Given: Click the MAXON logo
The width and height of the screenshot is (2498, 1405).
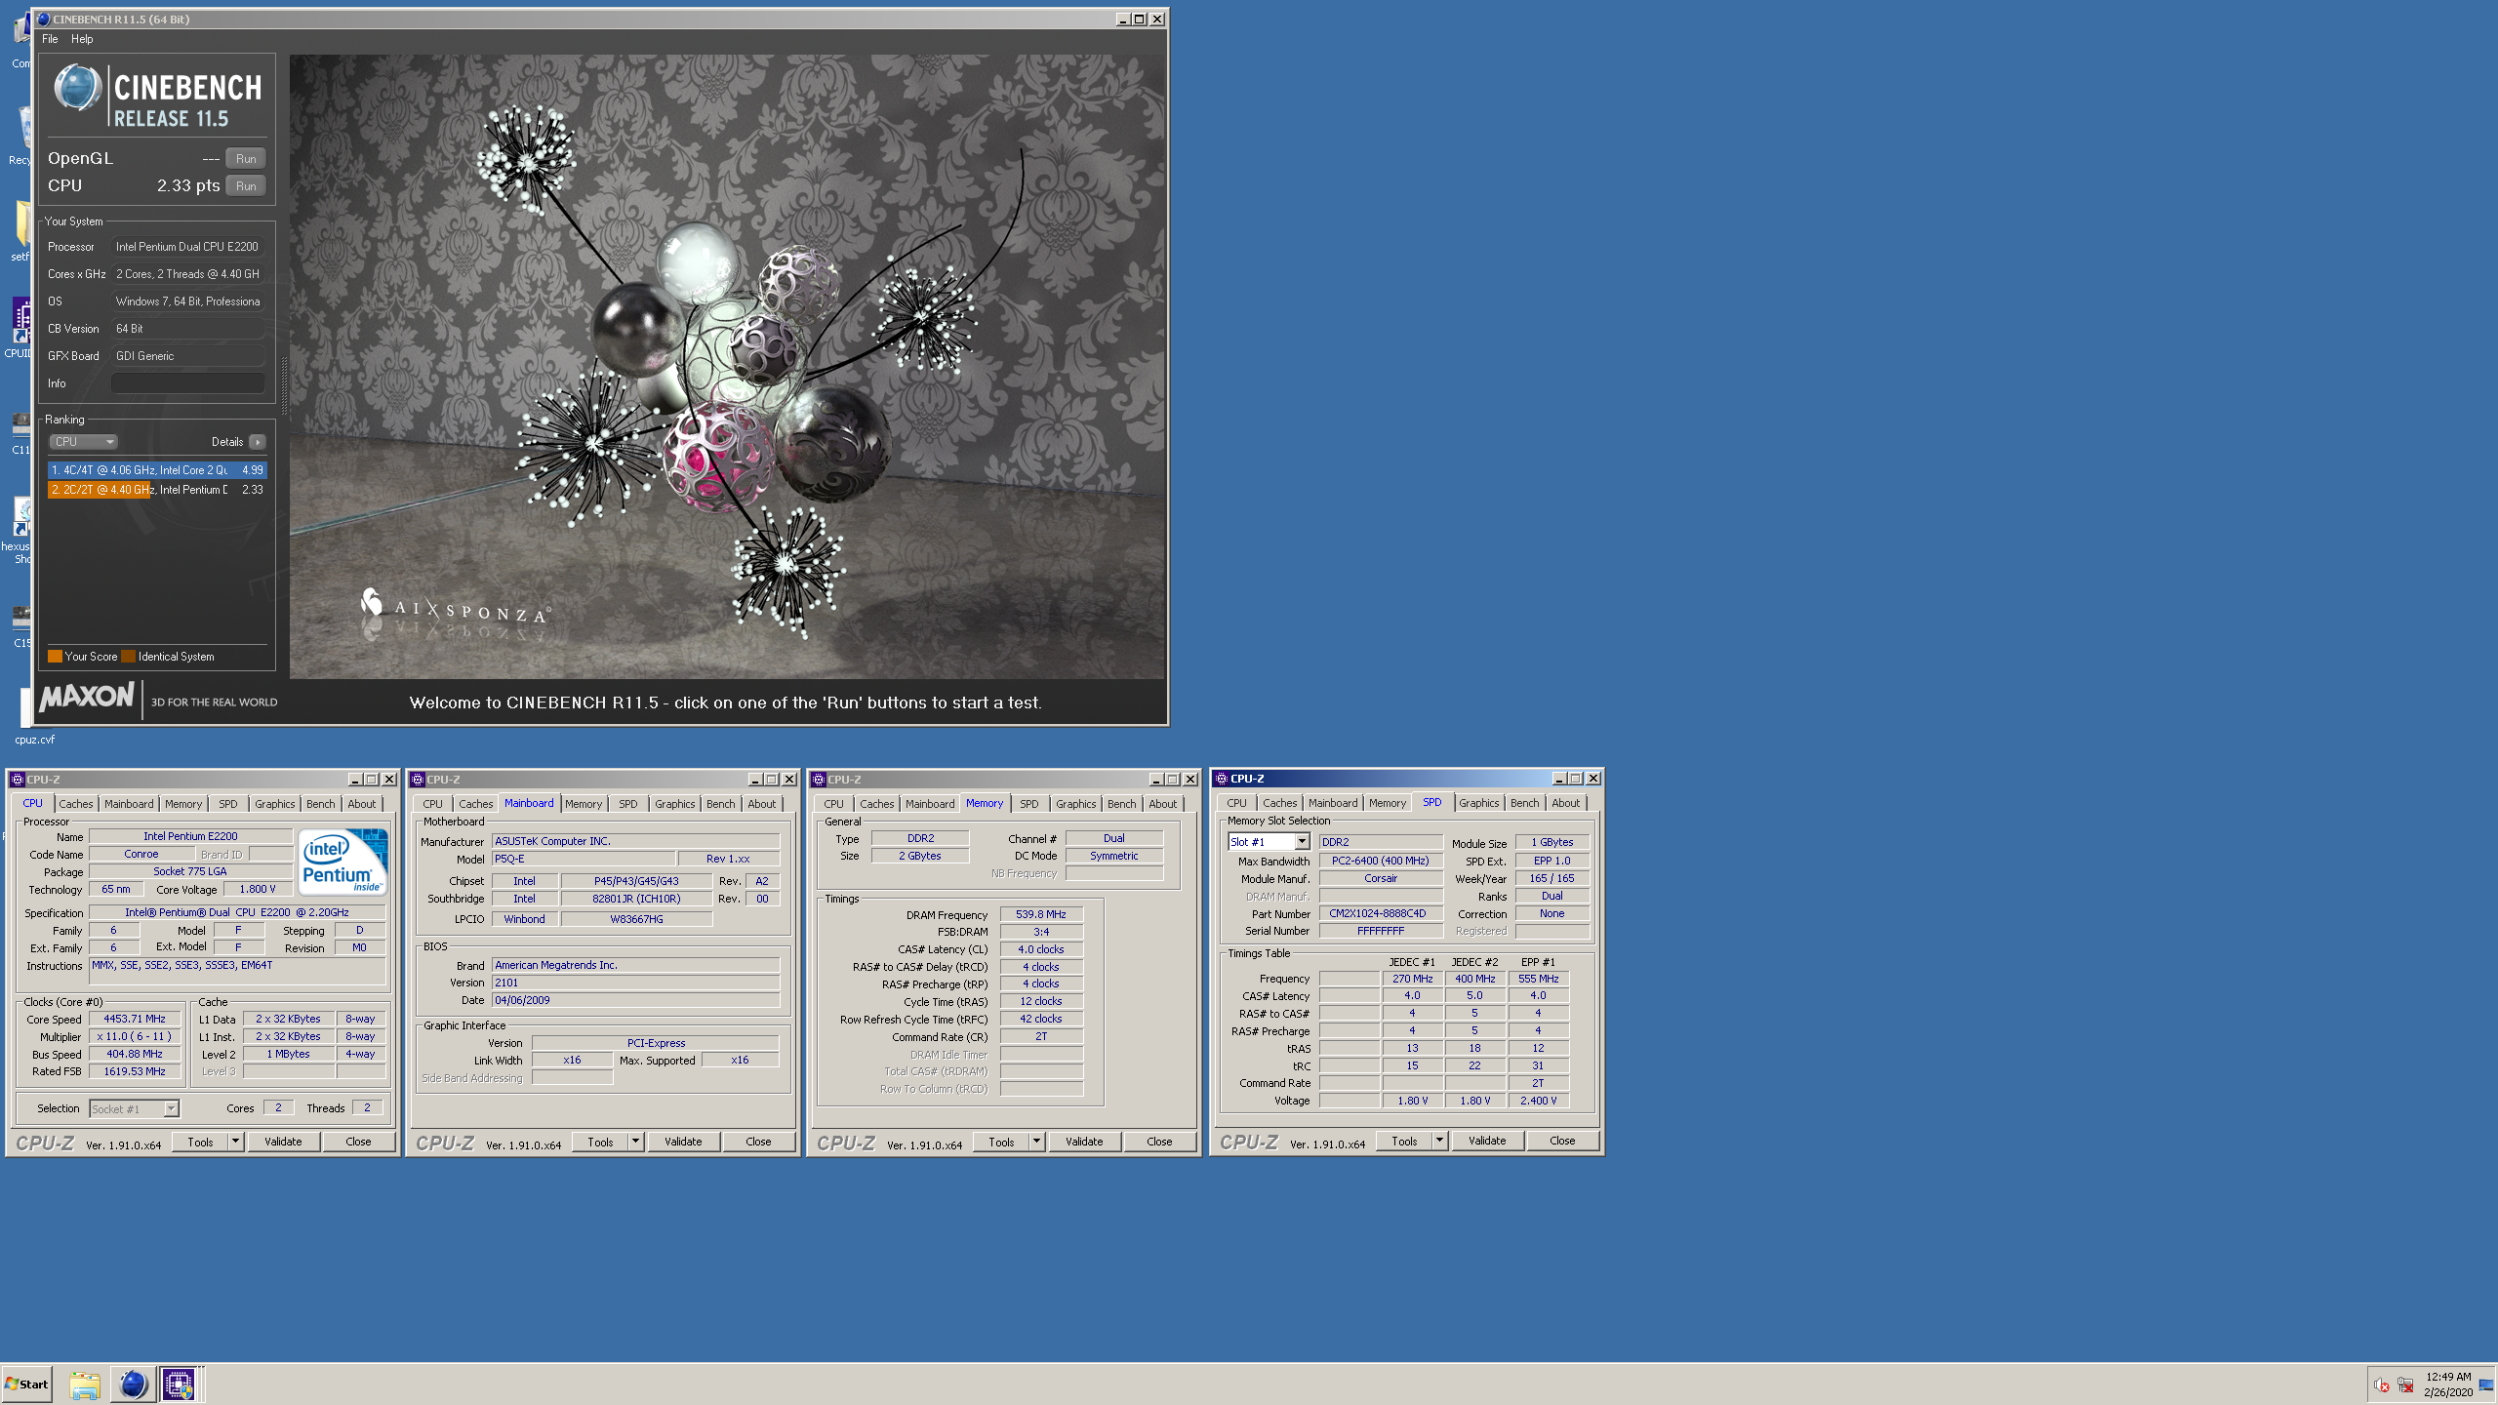Looking at the screenshot, I should pyautogui.click(x=87, y=697).
